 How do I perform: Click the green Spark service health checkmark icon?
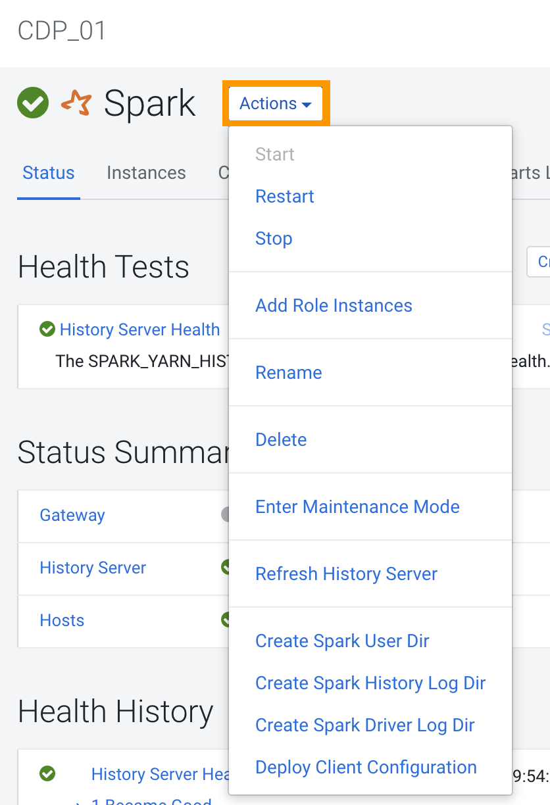point(33,103)
